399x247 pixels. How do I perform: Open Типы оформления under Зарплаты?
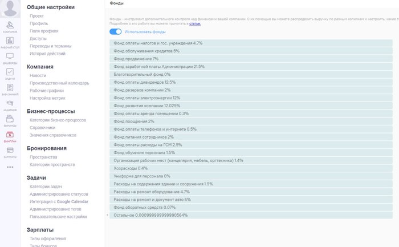point(48,238)
